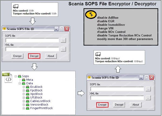The image size is (162, 116).
Task: Open About next to red-outlined Decrypt button
Action: (51, 56)
